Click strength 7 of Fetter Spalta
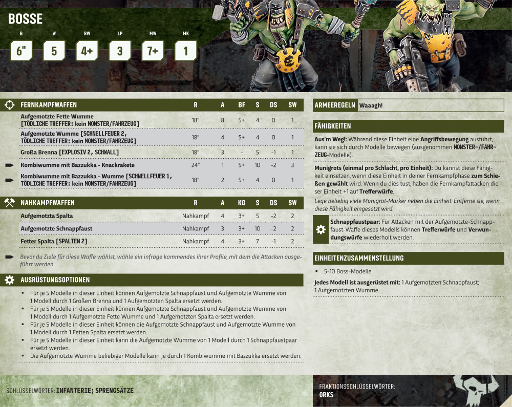This screenshot has width=512, height=407. pos(258,242)
